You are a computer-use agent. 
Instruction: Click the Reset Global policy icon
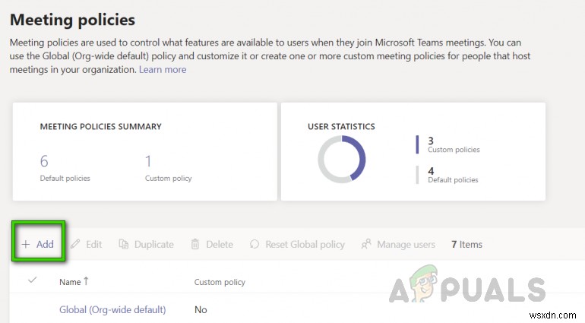255,245
